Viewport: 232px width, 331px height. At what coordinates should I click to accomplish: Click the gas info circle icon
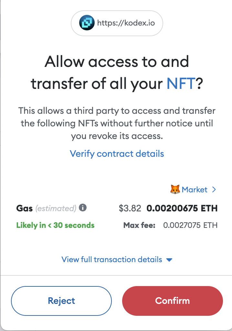coord(83,208)
